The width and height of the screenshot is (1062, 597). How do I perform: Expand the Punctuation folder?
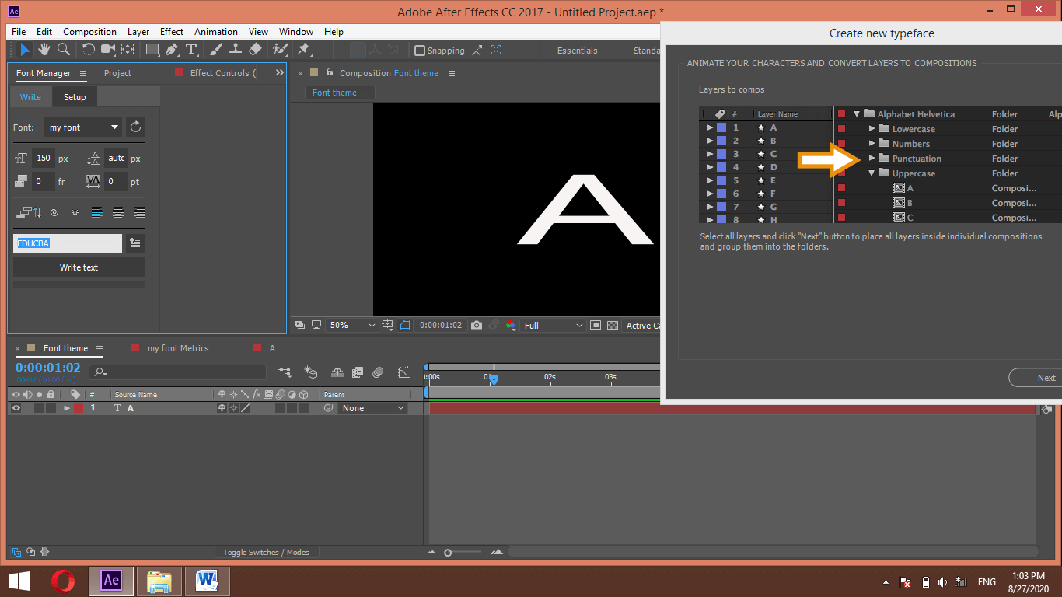point(873,158)
